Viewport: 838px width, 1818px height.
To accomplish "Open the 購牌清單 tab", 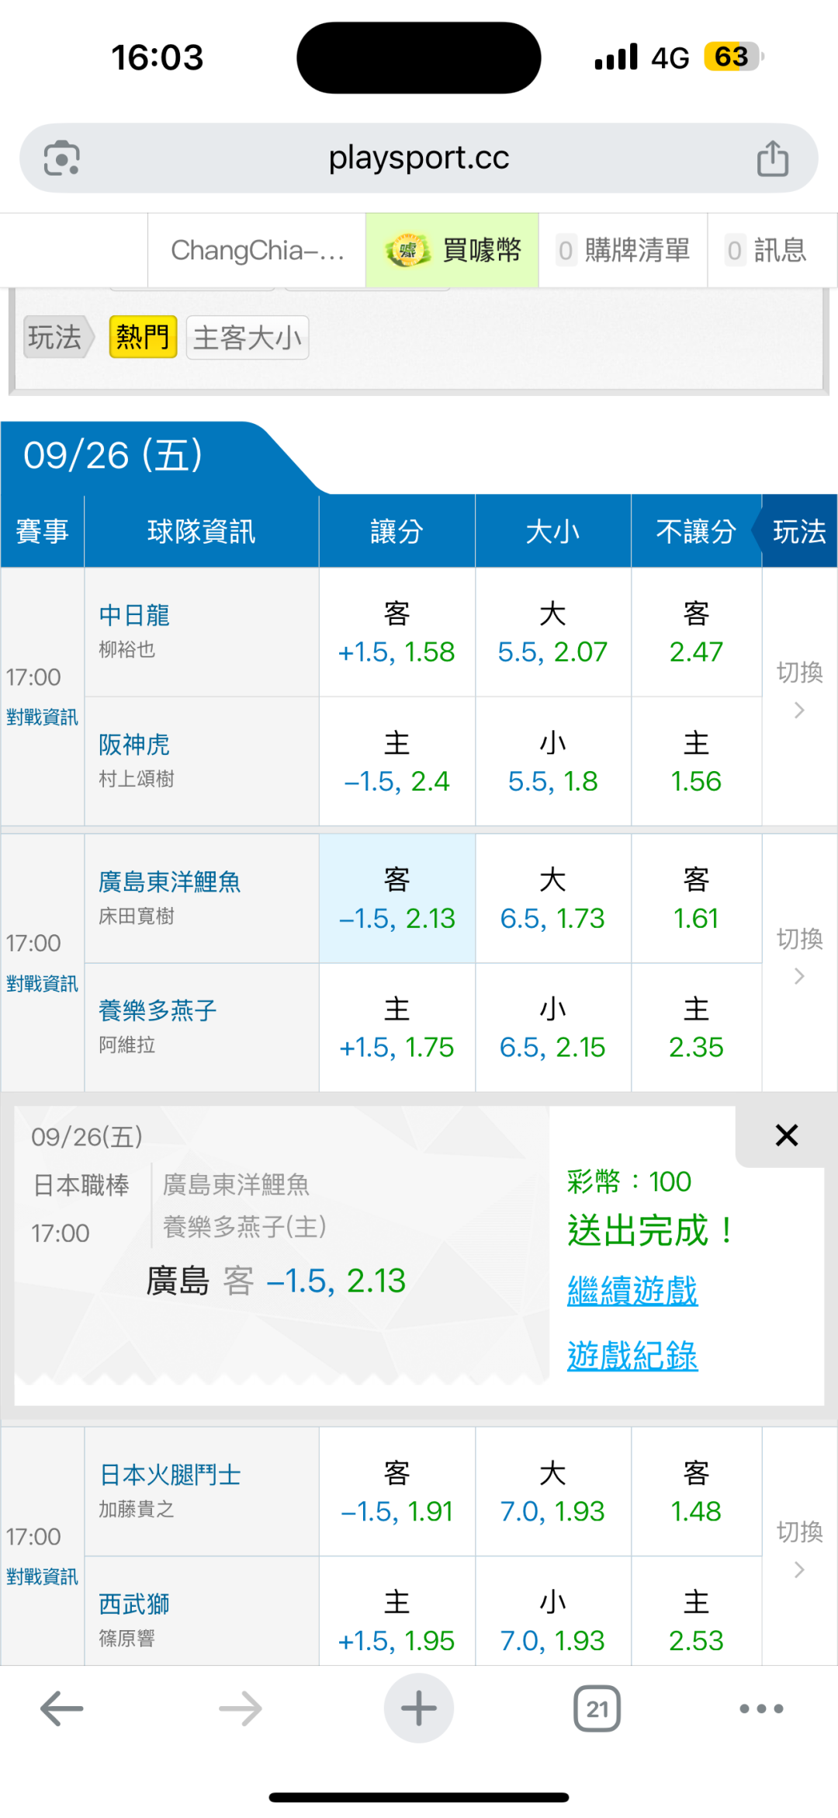I will 623,250.
